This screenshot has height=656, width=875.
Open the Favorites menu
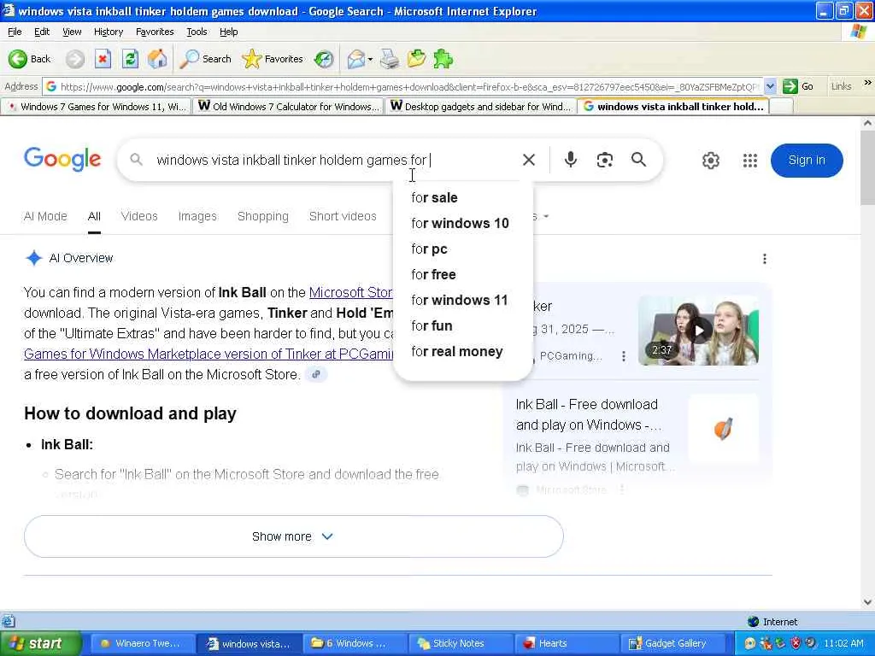(155, 32)
